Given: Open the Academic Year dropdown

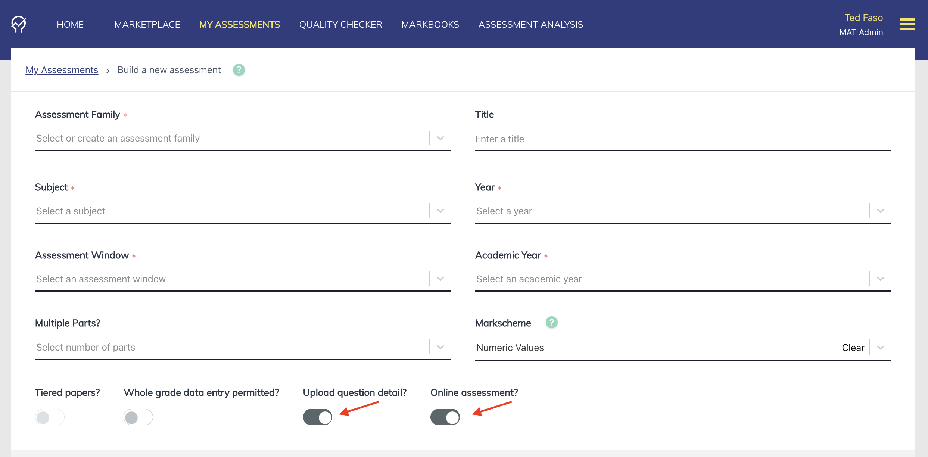Looking at the screenshot, I should [880, 279].
